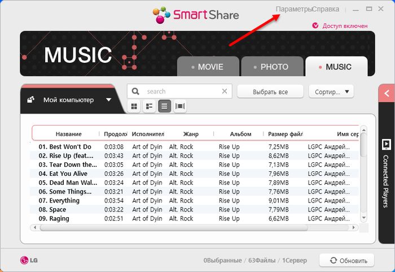The width and height of the screenshot is (395, 272).
Task: Select the list view icon
Action: click(165, 106)
